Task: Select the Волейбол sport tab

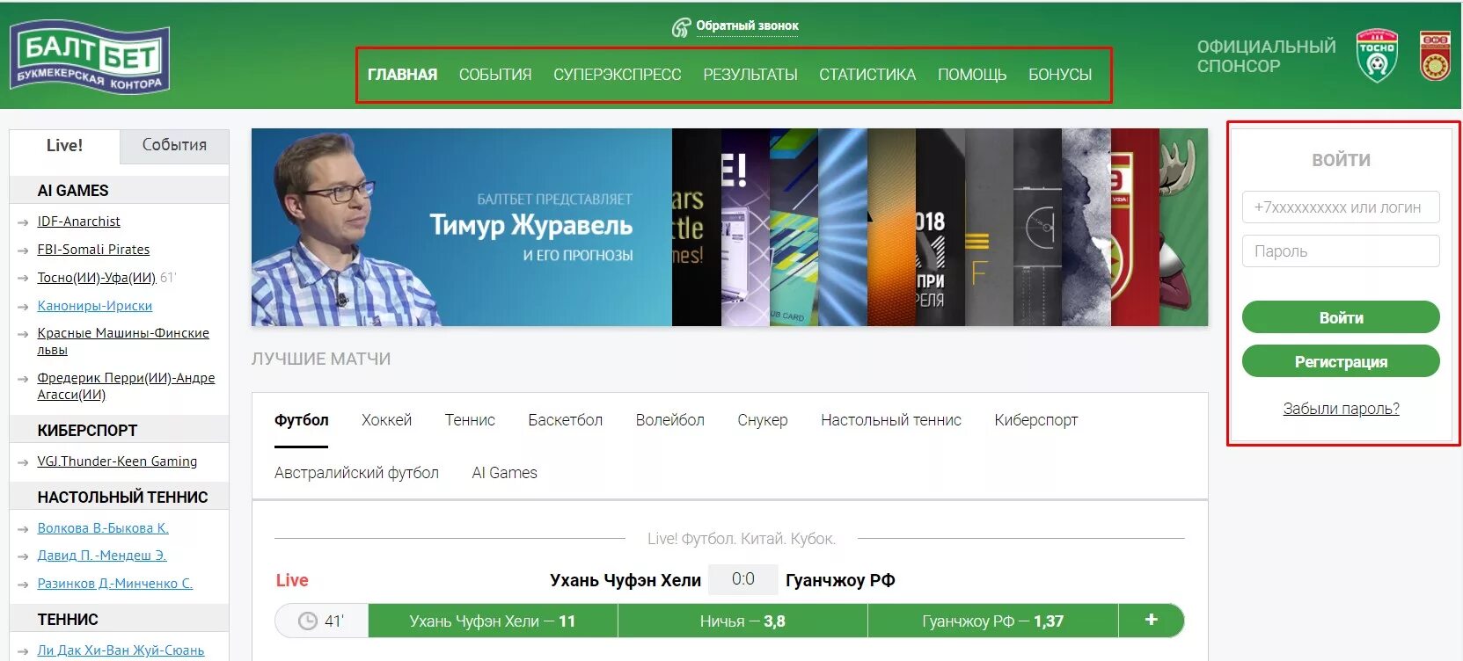Action: (670, 420)
